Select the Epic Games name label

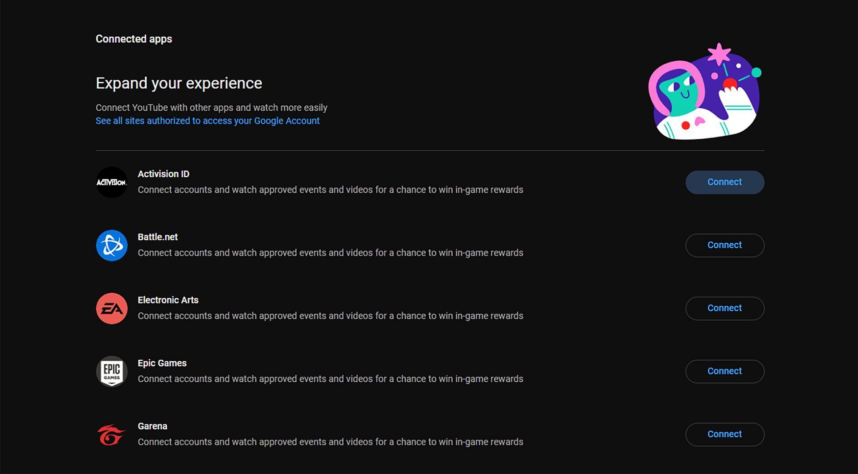[x=162, y=363]
